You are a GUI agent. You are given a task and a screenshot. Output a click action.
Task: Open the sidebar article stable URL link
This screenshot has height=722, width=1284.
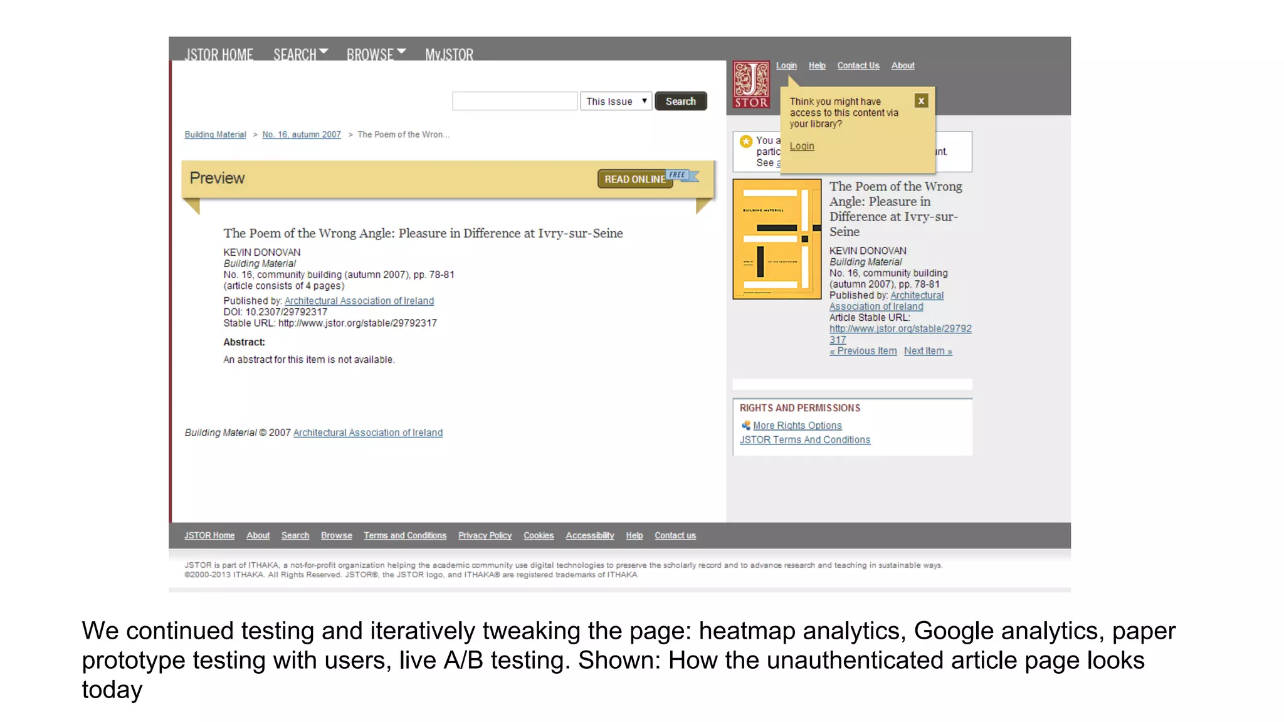(900, 334)
